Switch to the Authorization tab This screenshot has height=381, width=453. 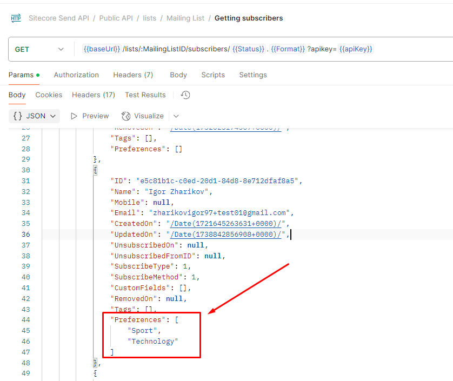click(76, 75)
